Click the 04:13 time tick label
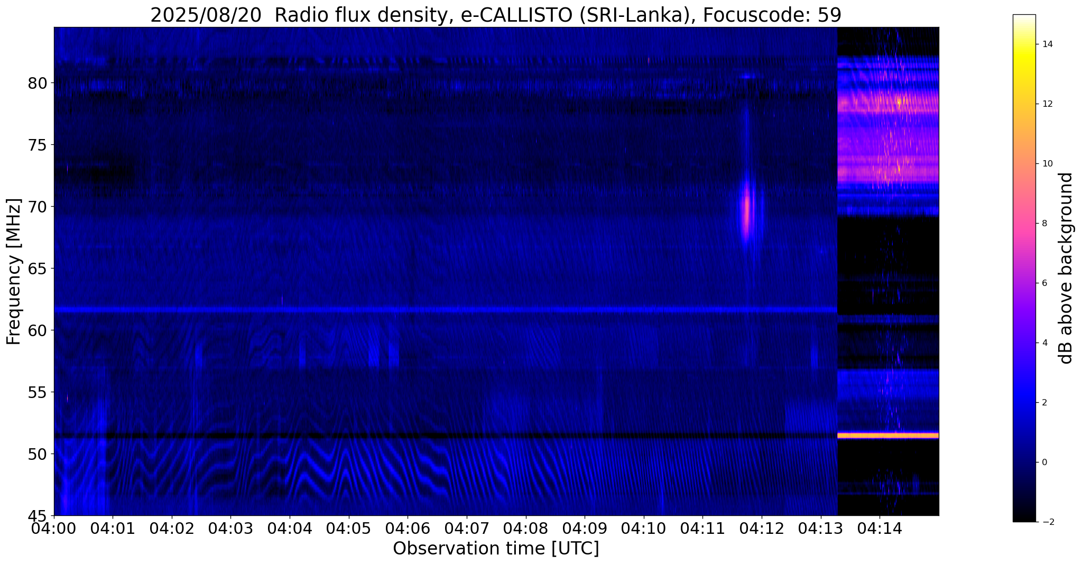 point(821,528)
